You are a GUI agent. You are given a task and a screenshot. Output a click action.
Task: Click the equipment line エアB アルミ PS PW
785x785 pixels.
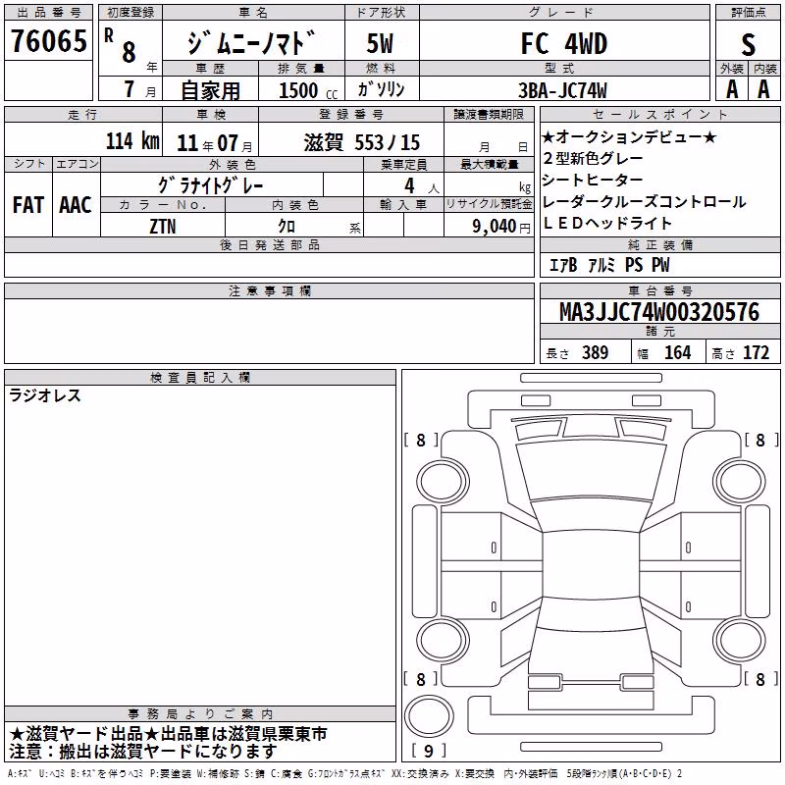(x=609, y=265)
